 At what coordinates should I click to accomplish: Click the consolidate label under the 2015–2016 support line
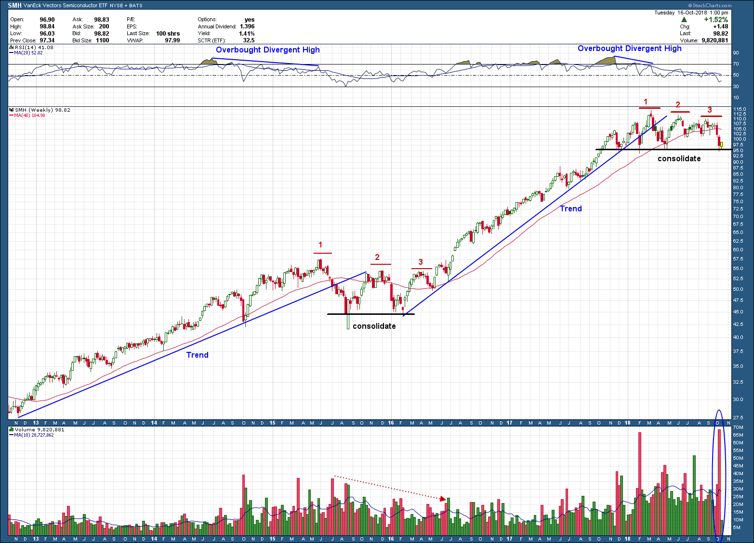[x=374, y=326]
